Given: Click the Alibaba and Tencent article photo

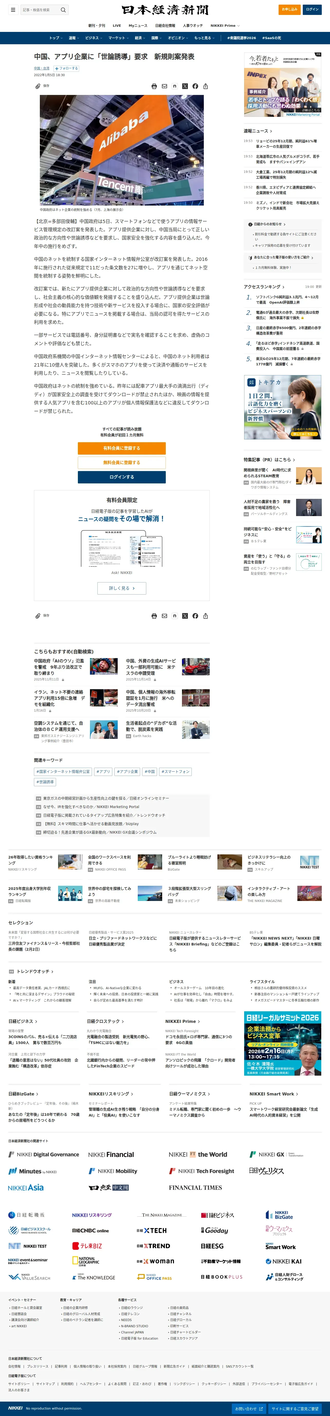Looking at the screenshot, I should click(x=121, y=150).
